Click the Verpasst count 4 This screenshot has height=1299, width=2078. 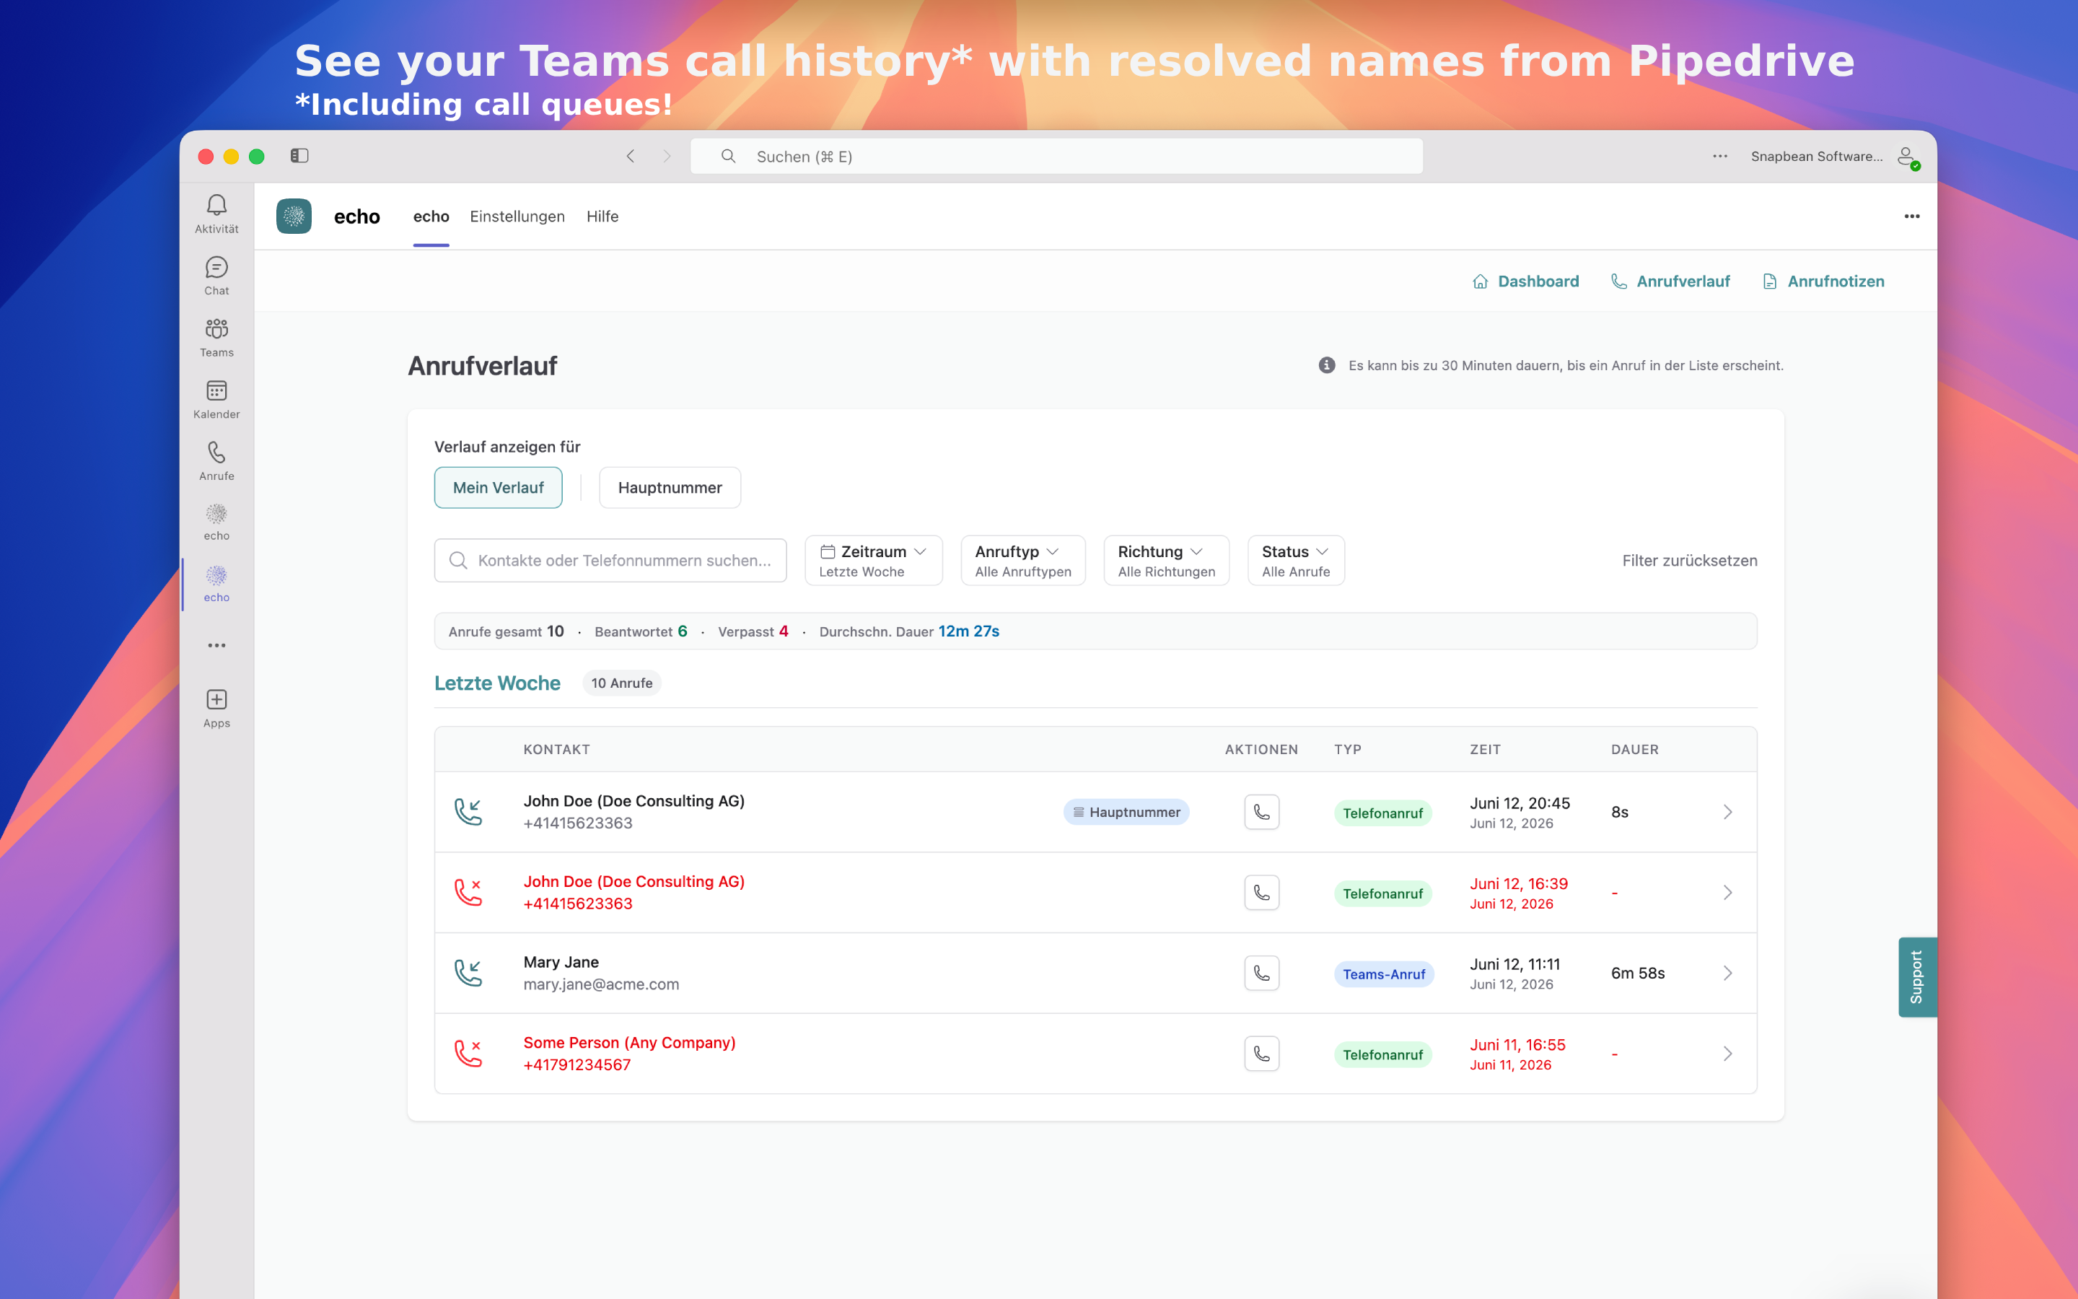[x=783, y=631]
